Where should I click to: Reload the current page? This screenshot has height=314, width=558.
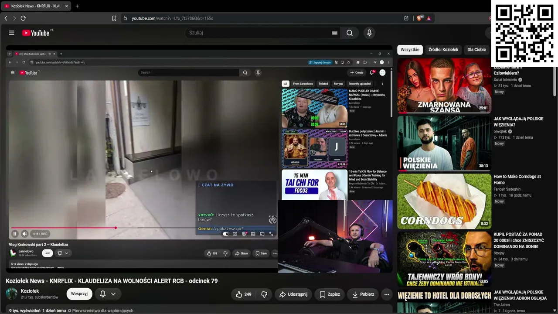pos(23,18)
